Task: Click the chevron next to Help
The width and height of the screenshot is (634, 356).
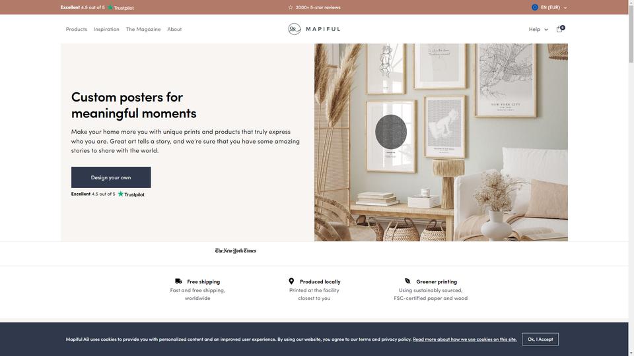Action: pyautogui.click(x=546, y=30)
